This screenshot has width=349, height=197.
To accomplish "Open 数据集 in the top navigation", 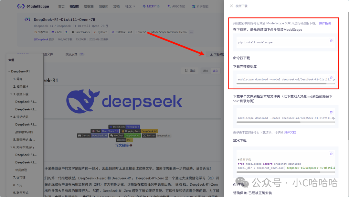I will pos(89,6).
